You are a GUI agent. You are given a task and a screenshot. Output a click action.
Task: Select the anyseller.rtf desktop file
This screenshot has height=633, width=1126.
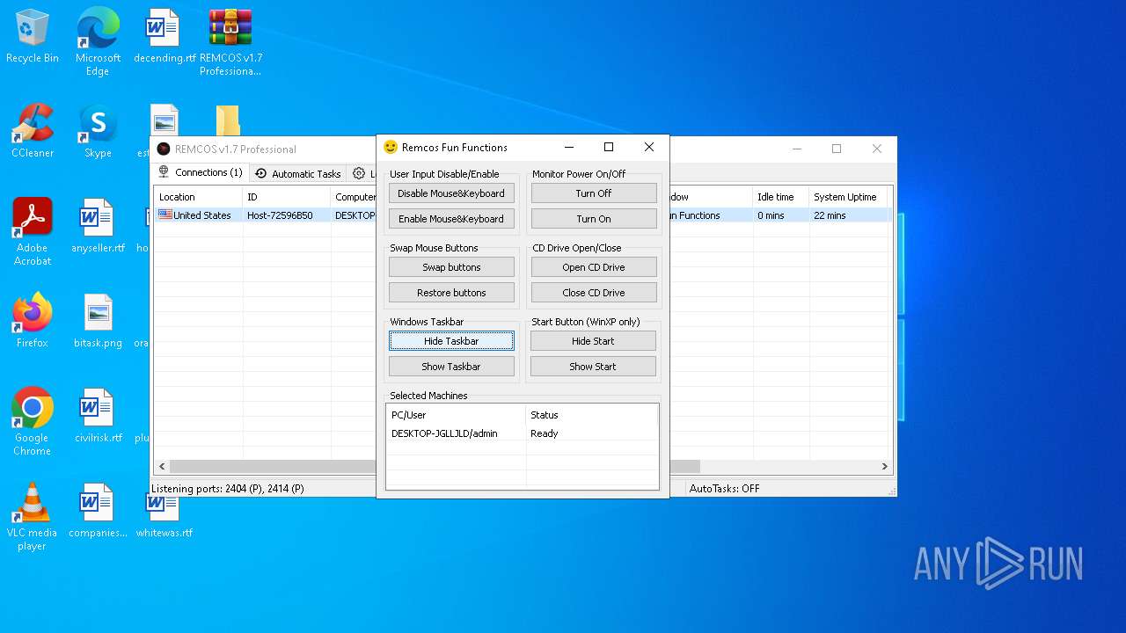[x=98, y=227]
